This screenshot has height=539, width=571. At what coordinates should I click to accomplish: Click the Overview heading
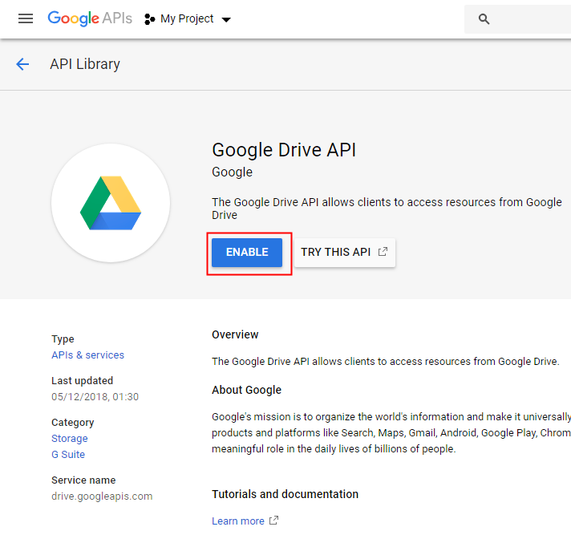tap(235, 334)
